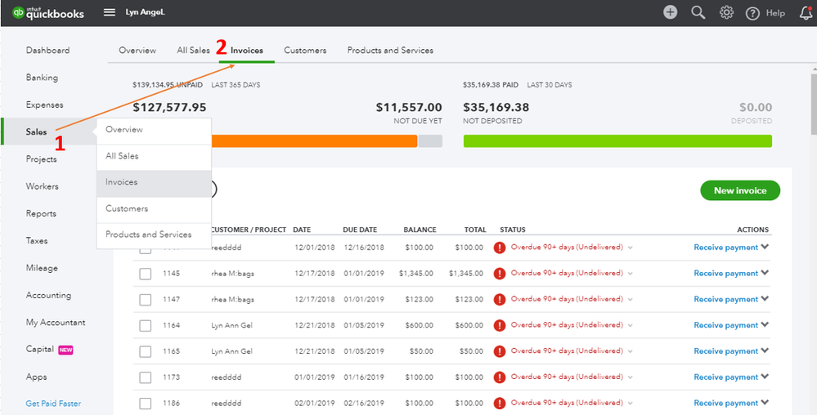Sort by the BALANCE column header
817x415 pixels.
[x=420, y=230]
